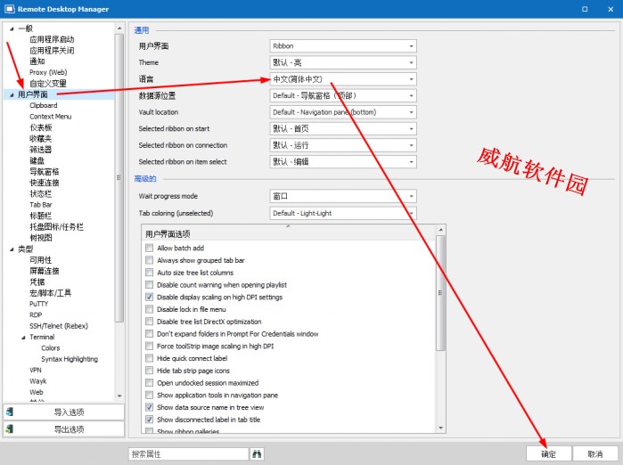The width and height of the screenshot is (623, 465).
Task: Select PuTTY tree item
Action: [x=38, y=304]
